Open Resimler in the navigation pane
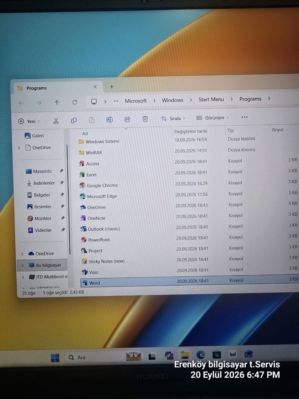The width and height of the screenshot is (299, 399). [x=39, y=207]
